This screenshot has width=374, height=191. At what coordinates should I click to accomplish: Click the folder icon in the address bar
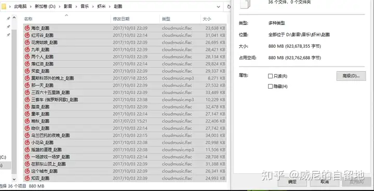(x=4, y=6)
